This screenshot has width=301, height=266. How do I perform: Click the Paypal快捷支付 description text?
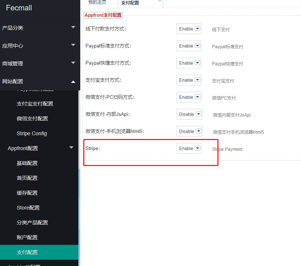pyautogui.click(x=227, y=64)
